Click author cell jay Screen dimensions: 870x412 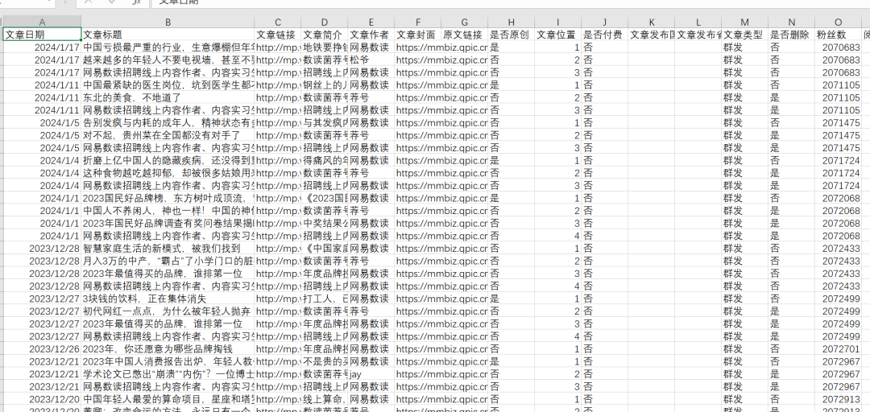coord(371,373)
